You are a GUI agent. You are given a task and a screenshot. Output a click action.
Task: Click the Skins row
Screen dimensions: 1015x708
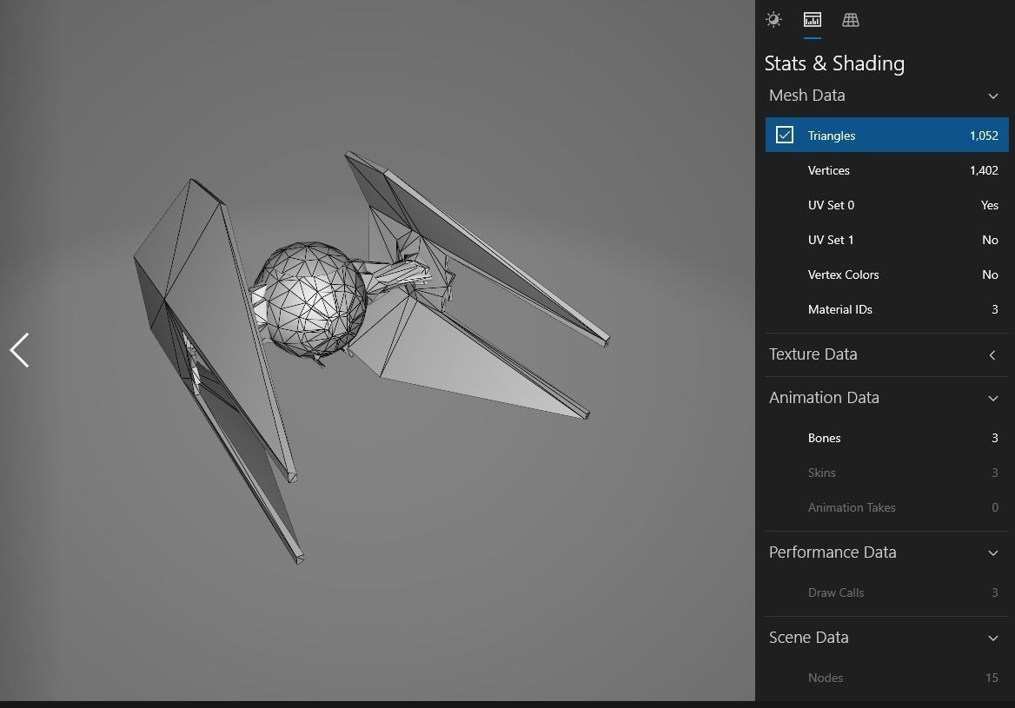click(887, 473)
